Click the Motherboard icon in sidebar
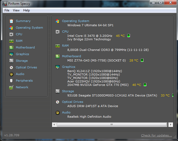This screenshot has height=141, width=178. [11, 47]
